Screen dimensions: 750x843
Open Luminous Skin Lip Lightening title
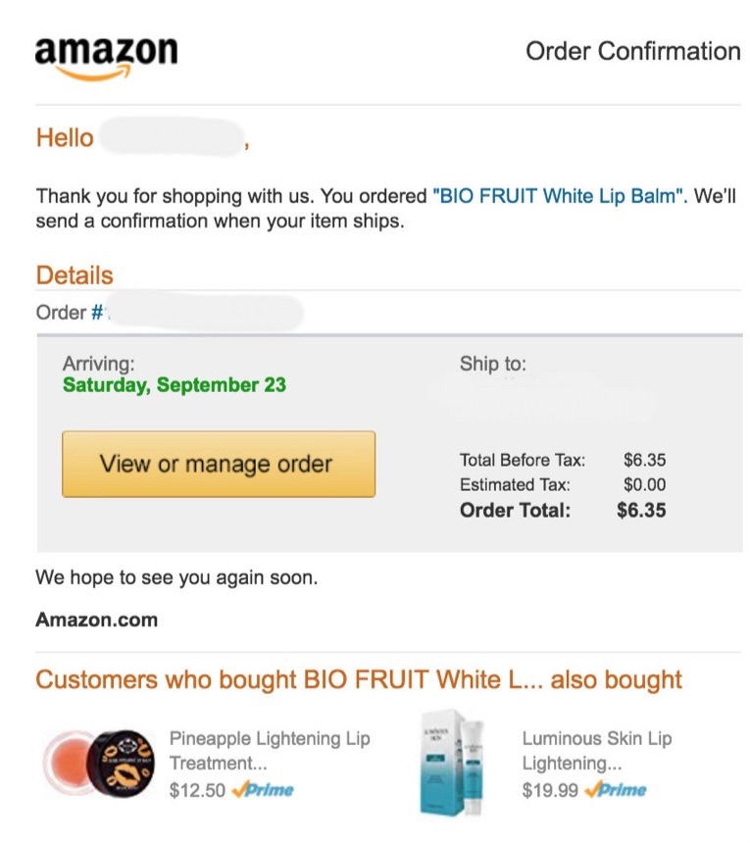(596, 750)
